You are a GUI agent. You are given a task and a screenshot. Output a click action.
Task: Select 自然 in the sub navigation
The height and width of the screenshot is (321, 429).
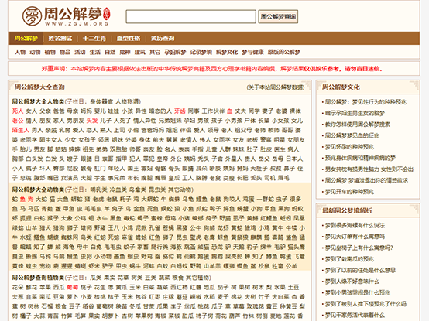tap(110, 52)
